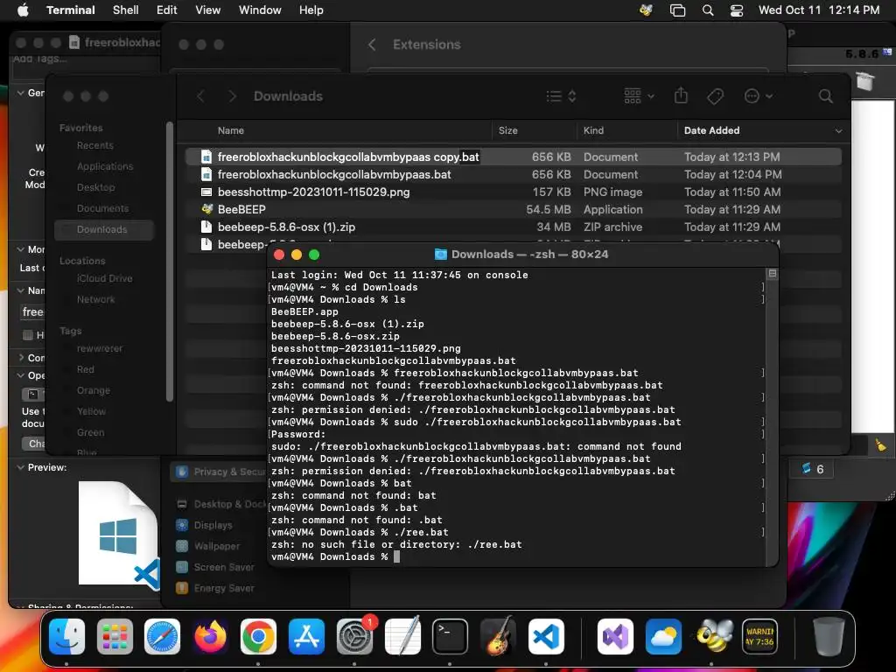Click the Finder Share toolbar icon

pos(681,95)
